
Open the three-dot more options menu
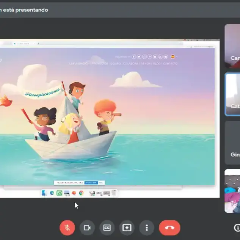[147, 227]
